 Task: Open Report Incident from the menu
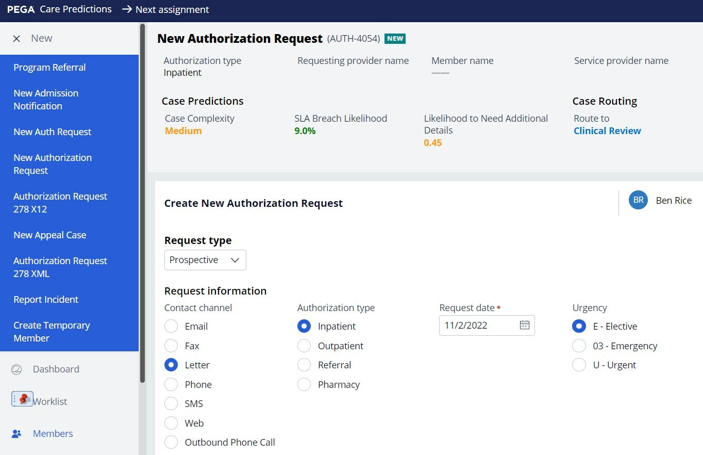46,300
